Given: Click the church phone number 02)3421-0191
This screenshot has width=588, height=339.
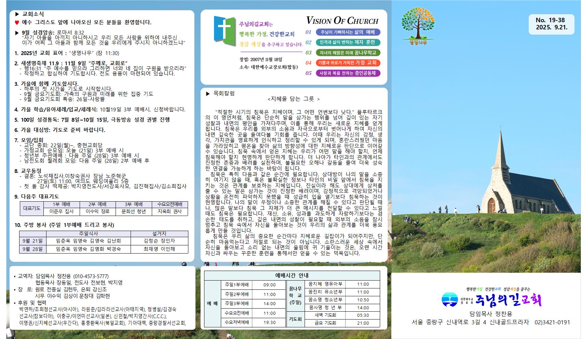Looking at the screenshot, I should [552, 322].
